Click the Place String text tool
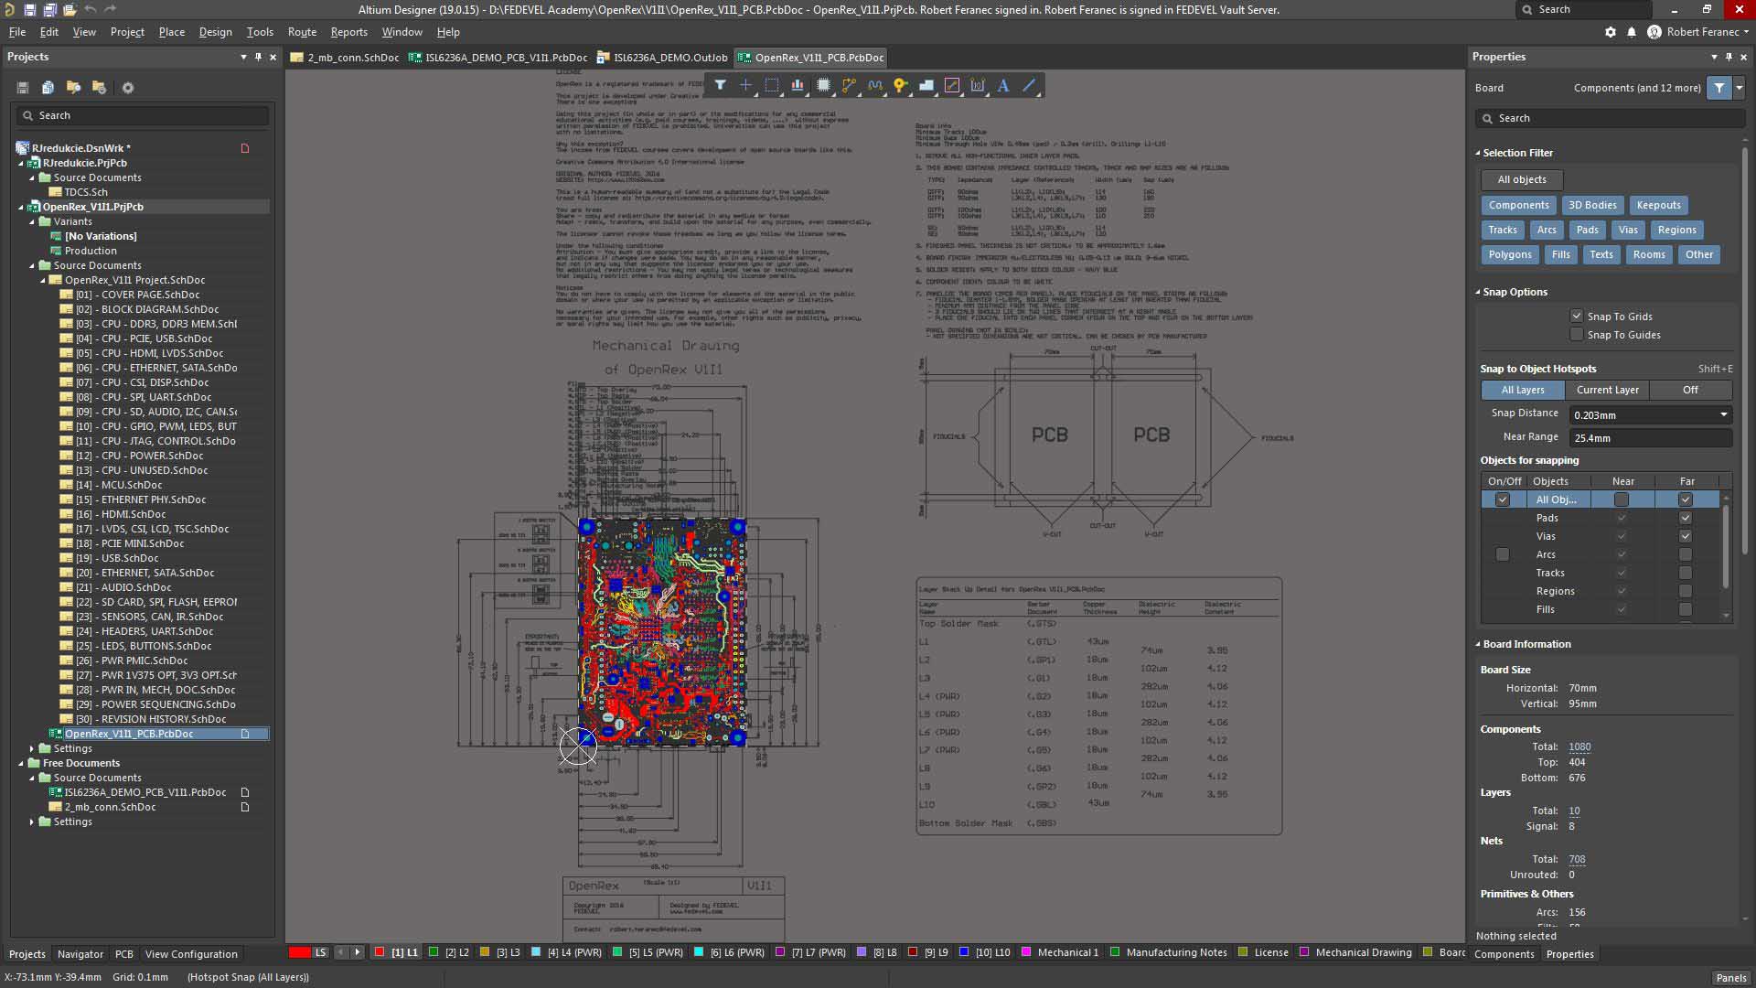The width and height of the screenshot is (1756, 988). click(x=1003, y=85)
